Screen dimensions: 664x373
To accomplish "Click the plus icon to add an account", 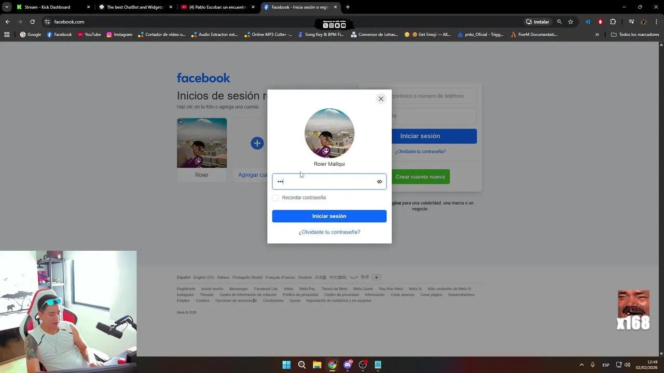I will click(x=257, y=143).
